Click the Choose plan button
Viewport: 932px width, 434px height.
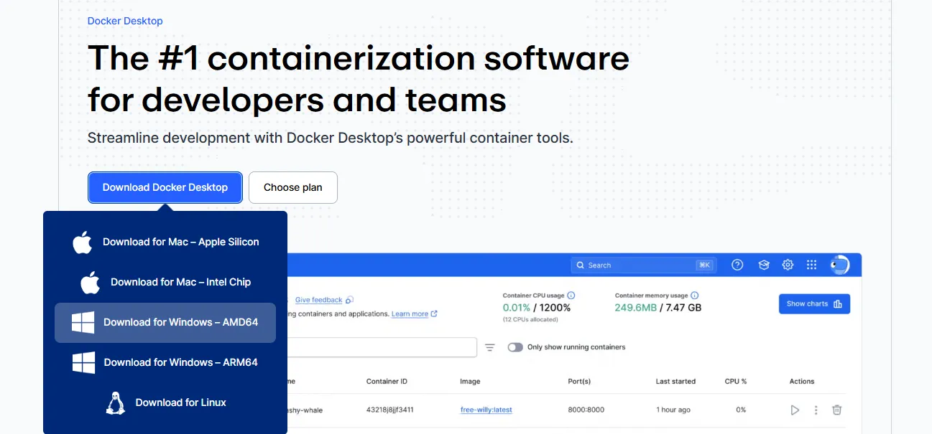point(293,187)
